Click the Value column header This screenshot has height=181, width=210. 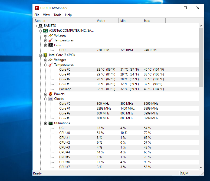(x=107, y=21)
